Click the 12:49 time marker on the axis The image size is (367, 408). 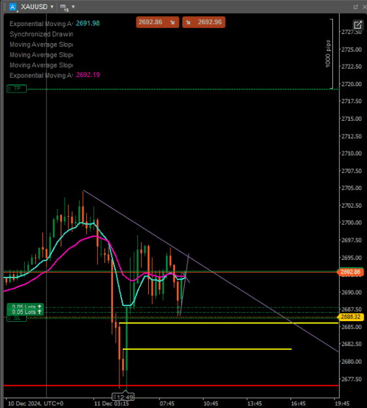pyautogui.click(x=123, y=397)
